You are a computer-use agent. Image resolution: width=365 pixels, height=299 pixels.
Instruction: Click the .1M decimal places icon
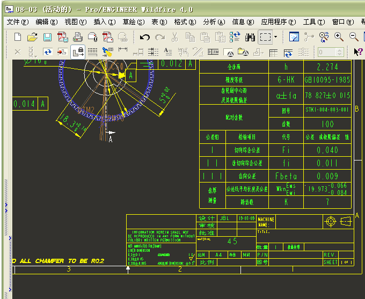213,52
